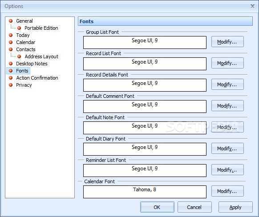Click the red bullet icon beside Address Layout
The height and width of the screenshot is (217, 259).
tap(19, 56)
